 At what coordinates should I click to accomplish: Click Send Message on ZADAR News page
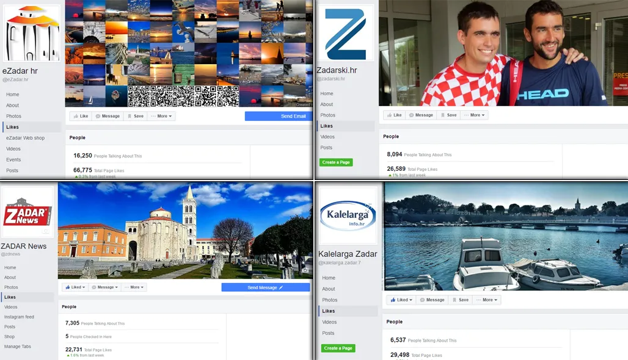point(266,287)
